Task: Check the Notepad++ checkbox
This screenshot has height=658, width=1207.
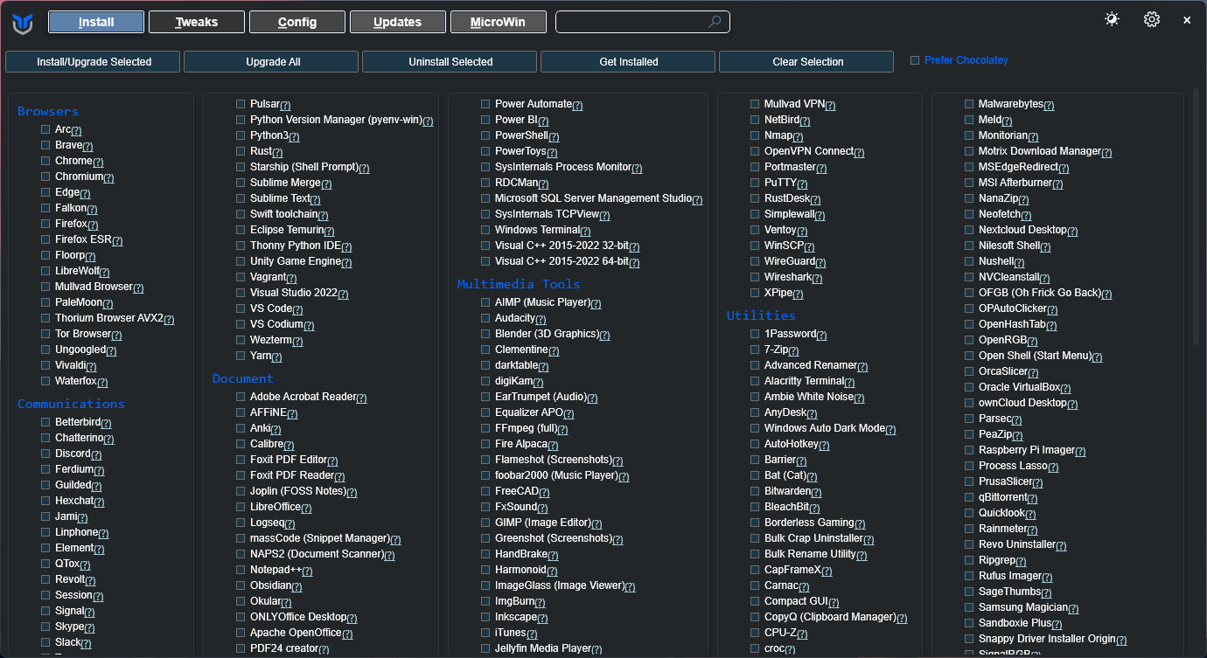Action: (x=241, y=570)
